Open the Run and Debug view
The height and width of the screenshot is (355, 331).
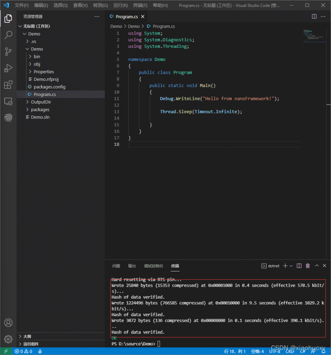point(8,68)
